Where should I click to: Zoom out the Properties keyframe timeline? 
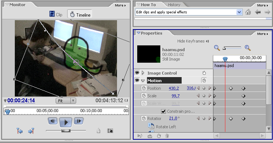tap(217, 48)
